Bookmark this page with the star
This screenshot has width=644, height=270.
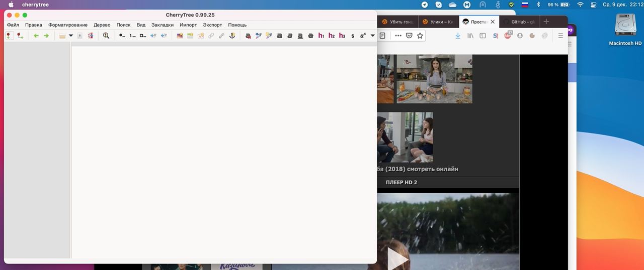point(420,36)
